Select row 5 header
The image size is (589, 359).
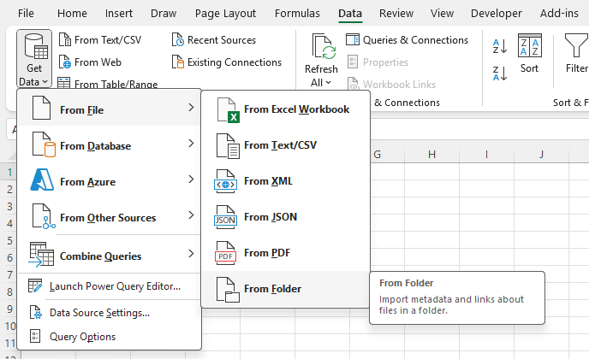point(9,240)
